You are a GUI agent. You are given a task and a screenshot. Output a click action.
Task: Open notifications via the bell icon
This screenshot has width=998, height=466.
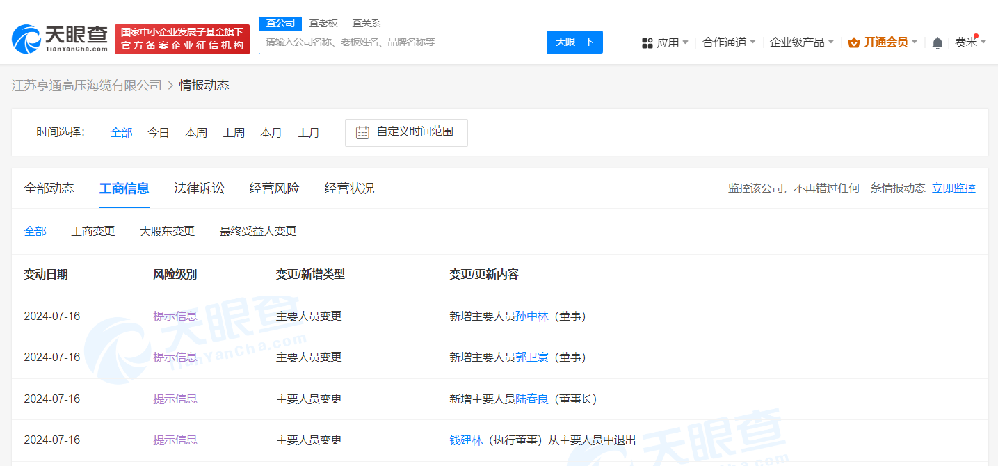[937, 42]
